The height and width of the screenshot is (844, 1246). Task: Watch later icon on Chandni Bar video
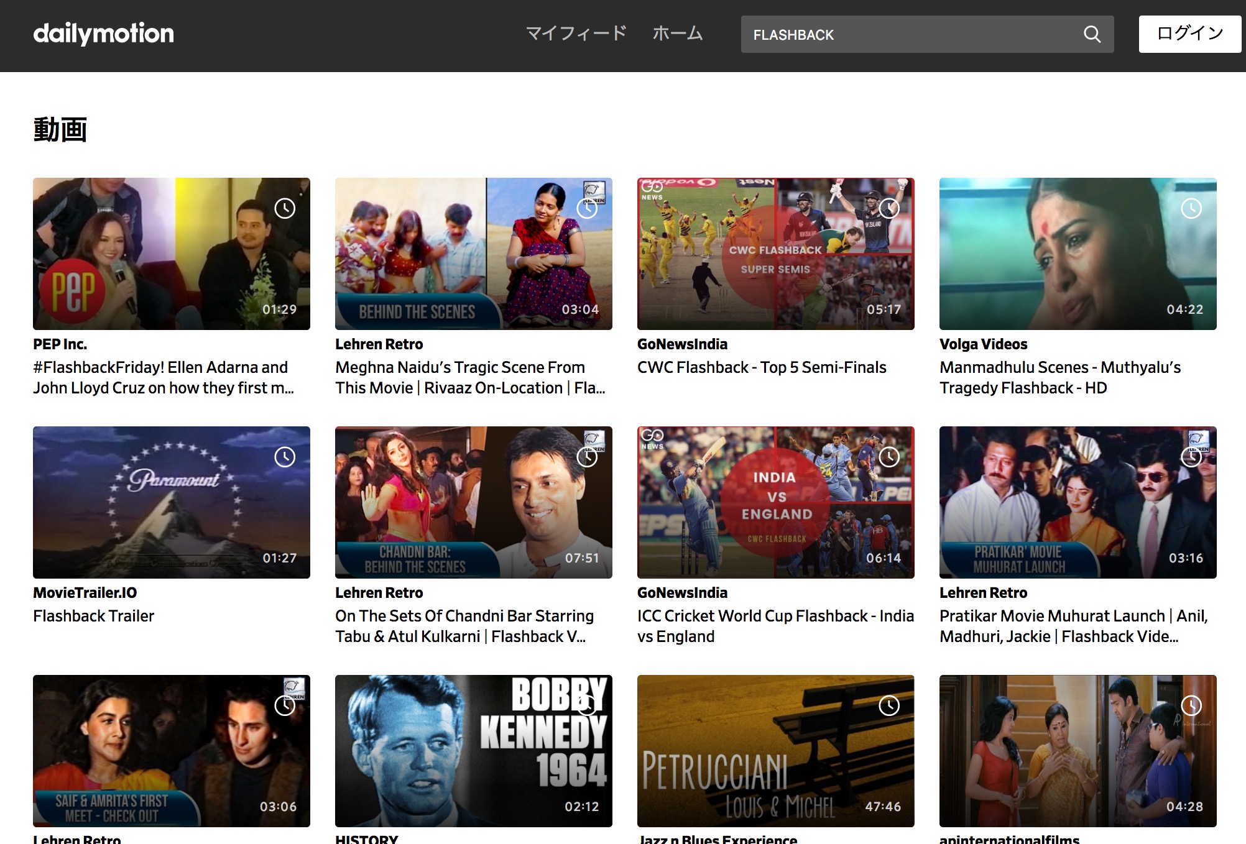(x=587, y=457)
